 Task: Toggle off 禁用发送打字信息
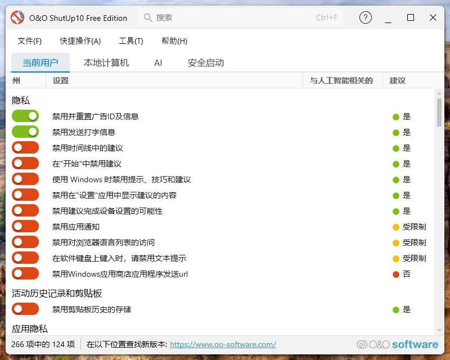[x=25, y=132]
